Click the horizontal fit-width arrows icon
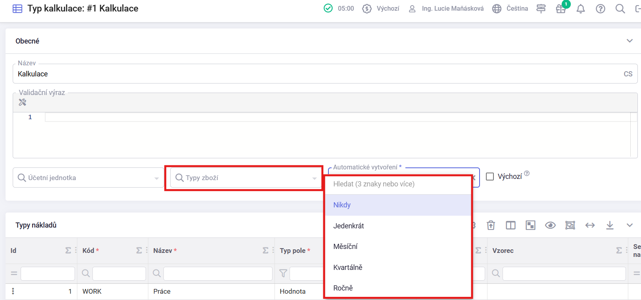Screen dimensions: 641x300 point(590,225)
